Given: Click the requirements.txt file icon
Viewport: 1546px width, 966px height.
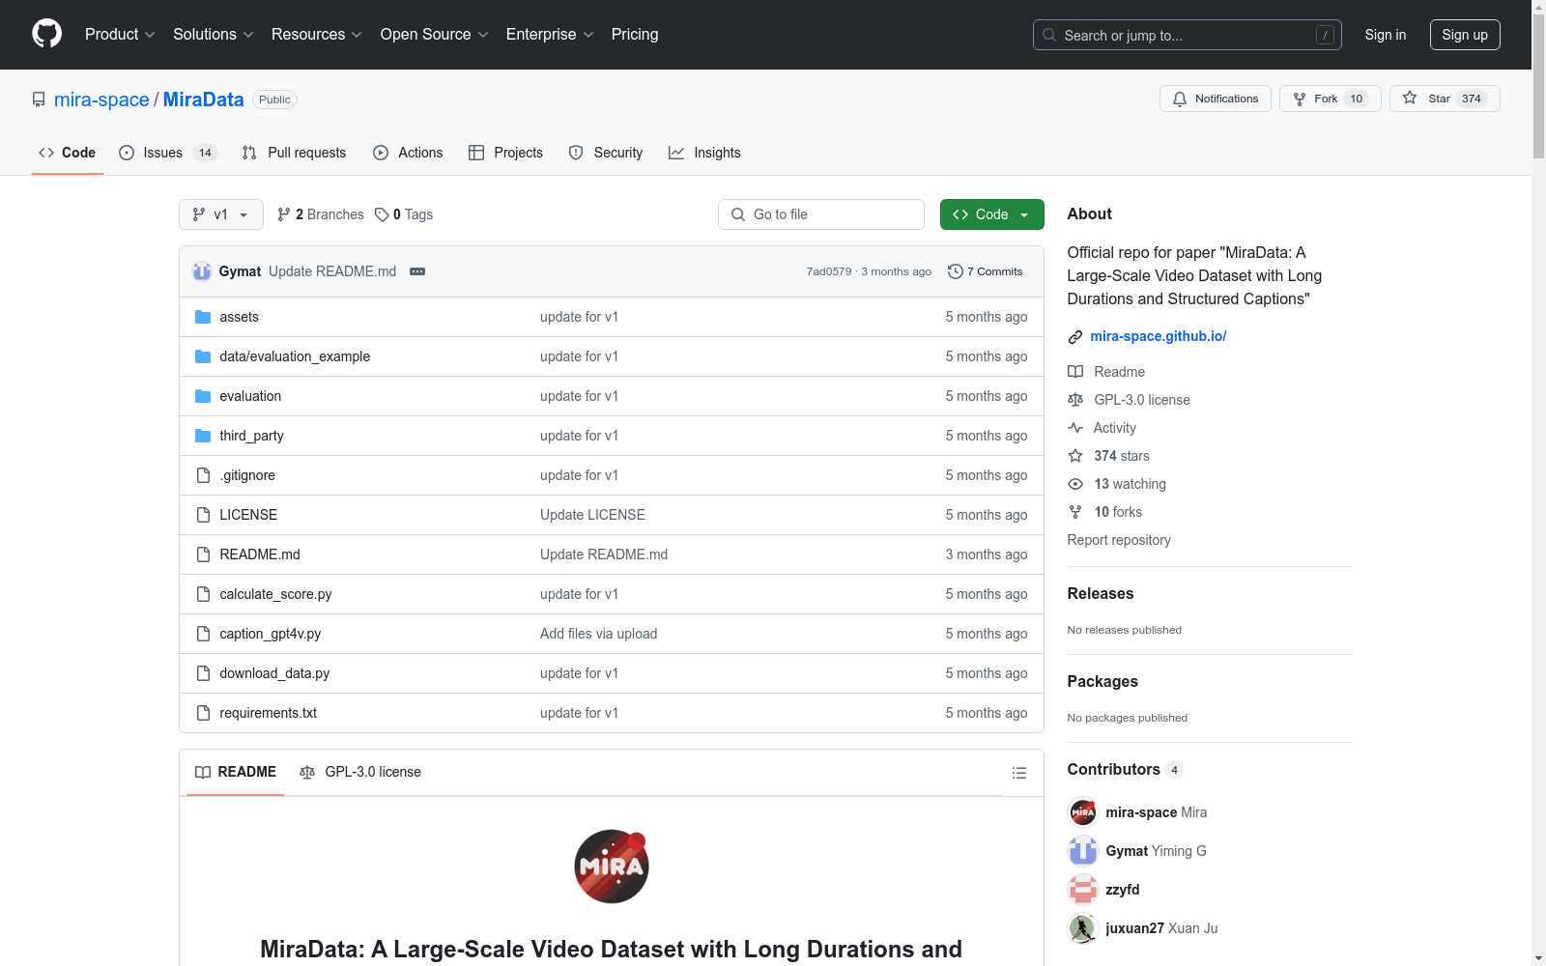Looking at the screenshot, I should [203, 713].
